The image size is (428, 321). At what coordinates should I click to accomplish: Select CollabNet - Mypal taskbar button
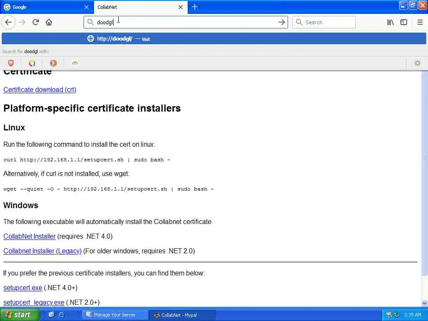click(x=182, y=315)
